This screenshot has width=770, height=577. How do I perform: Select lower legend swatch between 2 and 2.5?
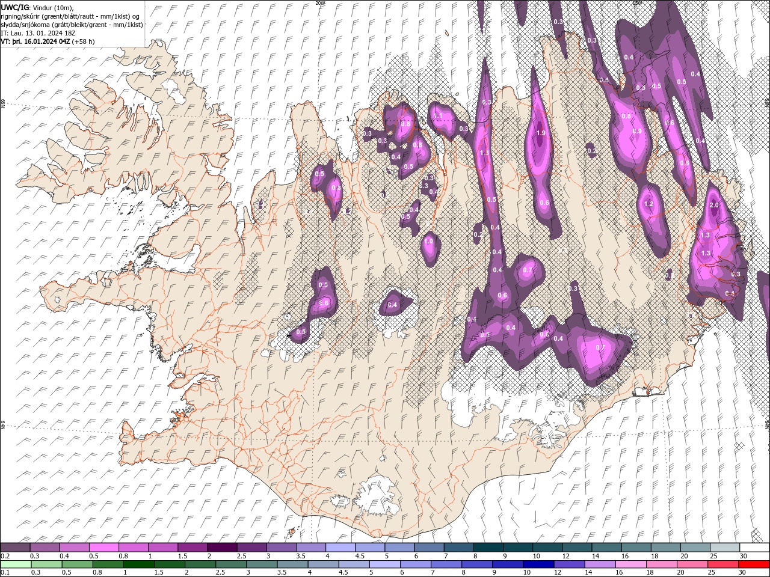pyautogui.click(x=200, y=564)
